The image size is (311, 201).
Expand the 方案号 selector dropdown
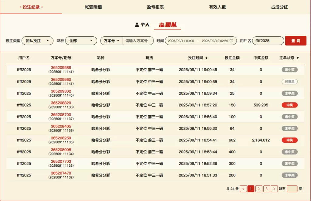click(x=111, y=41)
